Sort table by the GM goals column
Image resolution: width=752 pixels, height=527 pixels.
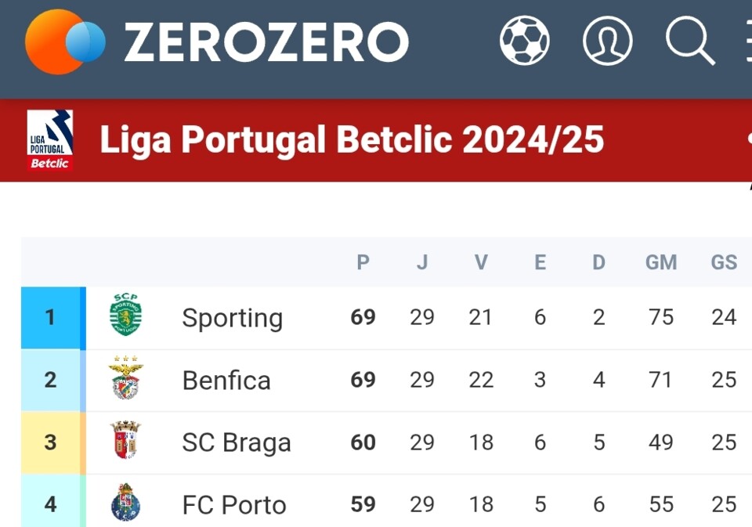click(661, 262)
